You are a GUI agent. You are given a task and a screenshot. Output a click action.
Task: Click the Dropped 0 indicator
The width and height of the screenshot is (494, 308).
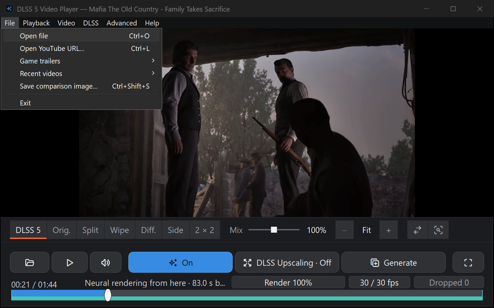click(449, 283)
